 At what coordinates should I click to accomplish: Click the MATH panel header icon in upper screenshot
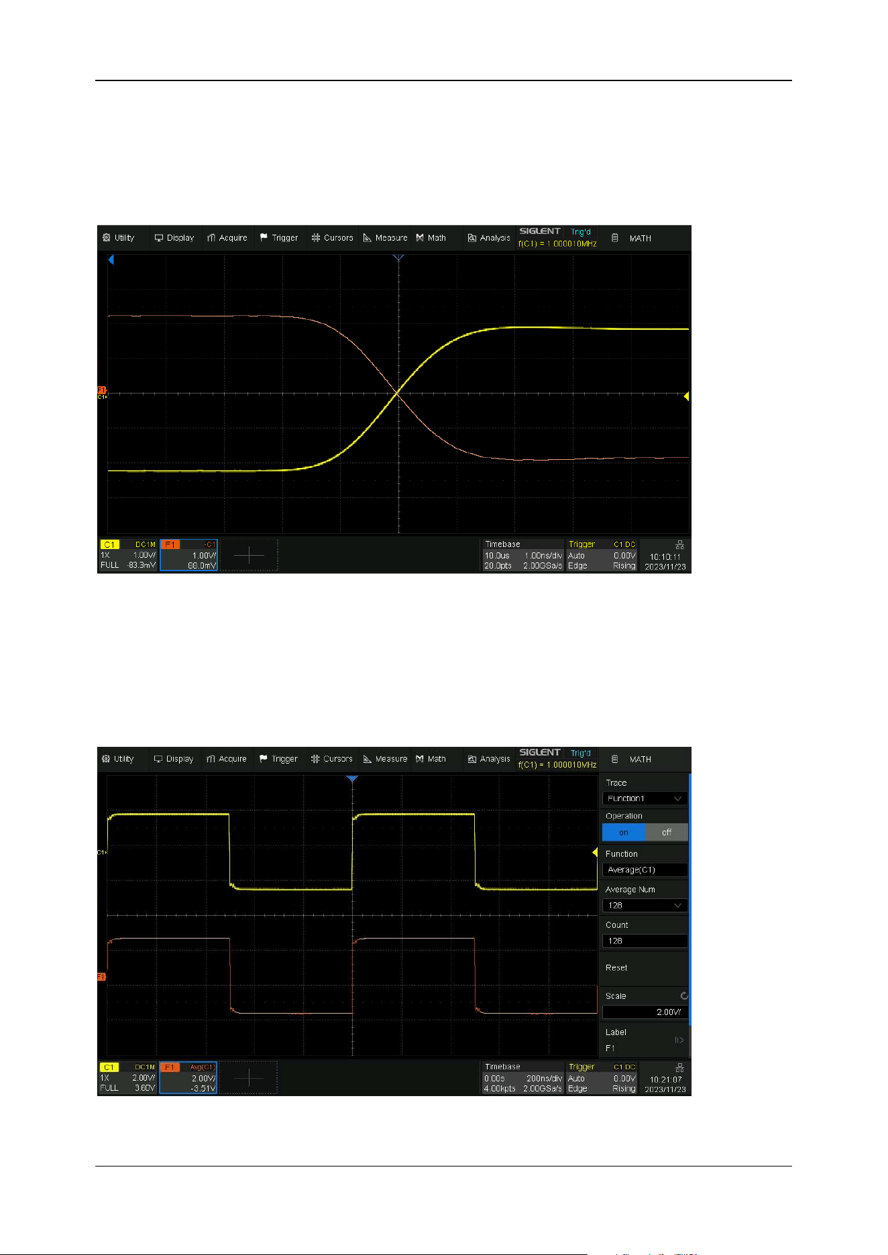click(615, 238)
